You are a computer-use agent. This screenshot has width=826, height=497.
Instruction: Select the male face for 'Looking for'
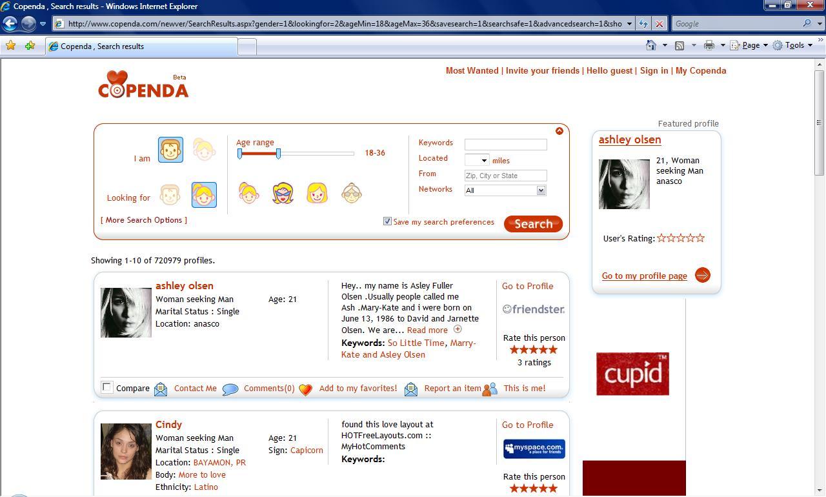pos(170,195)
